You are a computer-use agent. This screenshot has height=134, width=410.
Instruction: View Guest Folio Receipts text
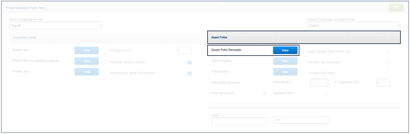click(x=285, y=50)
